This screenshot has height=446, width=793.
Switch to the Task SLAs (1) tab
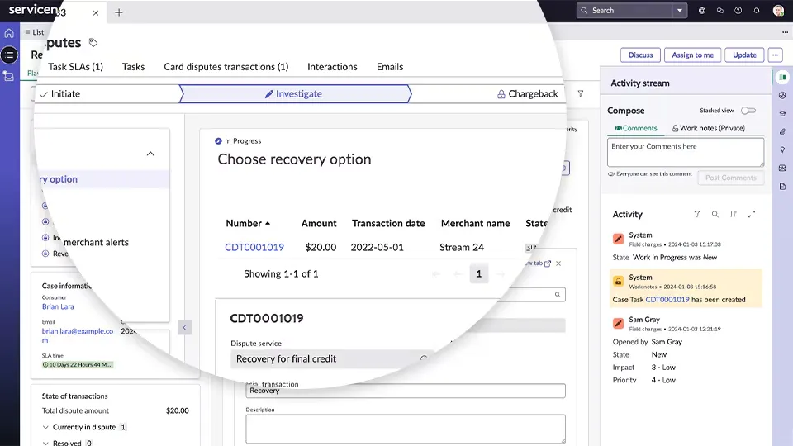(75, 67)
